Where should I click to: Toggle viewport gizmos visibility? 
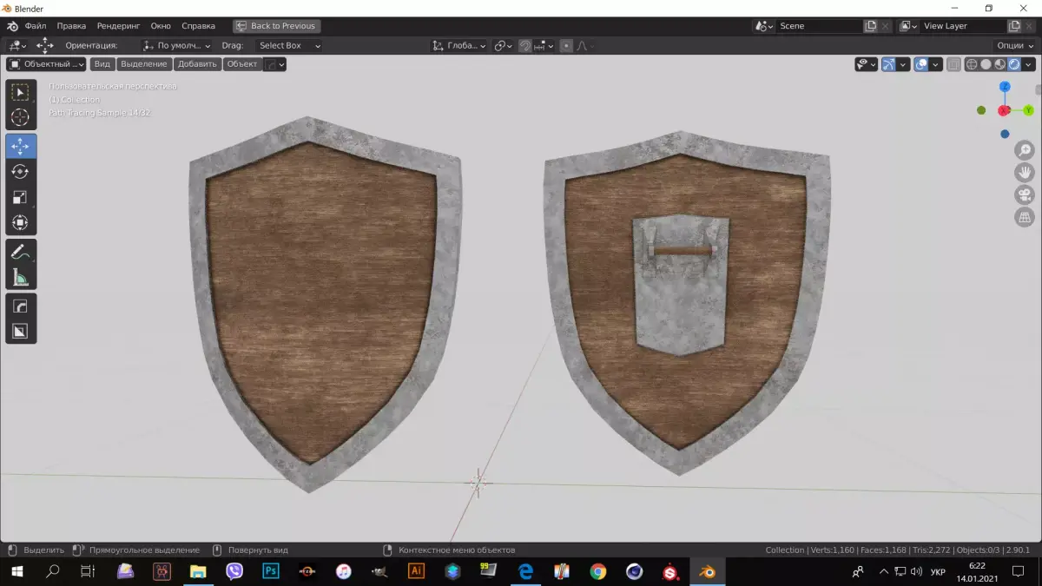(888, 64)
